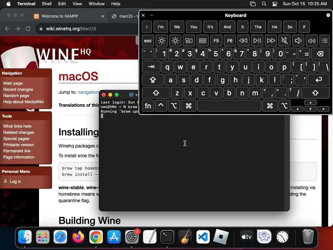Tap the Launchpad grid key on the keyboard
Viewport: 333px width, 250px height.
(202, 40)
